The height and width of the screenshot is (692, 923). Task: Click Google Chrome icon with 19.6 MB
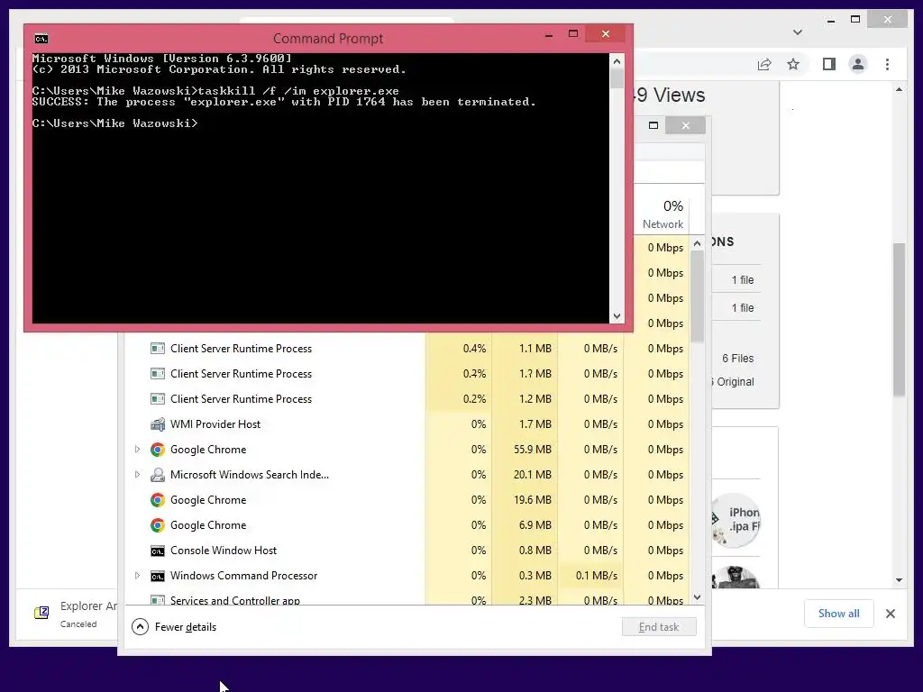click(x=157, y=500)
